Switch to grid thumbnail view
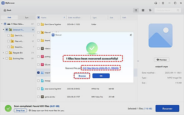This screenshot has width=184, height=115. 143,10
